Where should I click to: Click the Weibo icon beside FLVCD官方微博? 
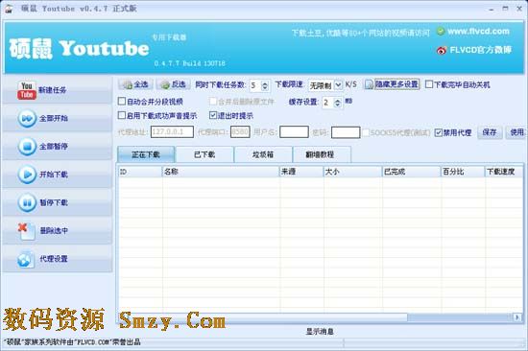[x=442, y=51]
